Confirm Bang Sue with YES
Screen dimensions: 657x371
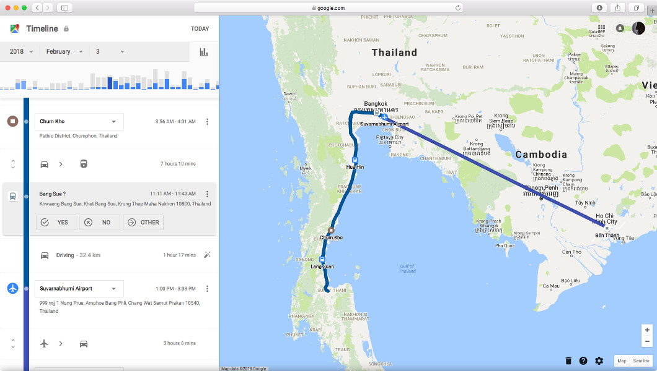pos(56,223)
